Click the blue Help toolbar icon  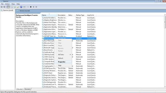(x=21, y=7)
